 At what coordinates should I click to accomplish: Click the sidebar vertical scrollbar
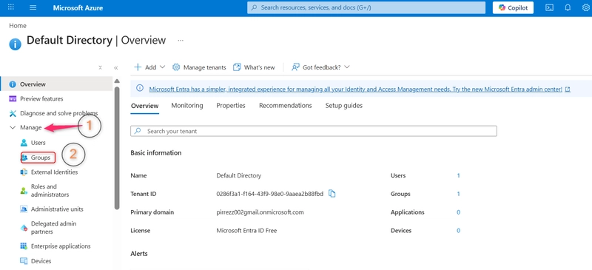117,148
